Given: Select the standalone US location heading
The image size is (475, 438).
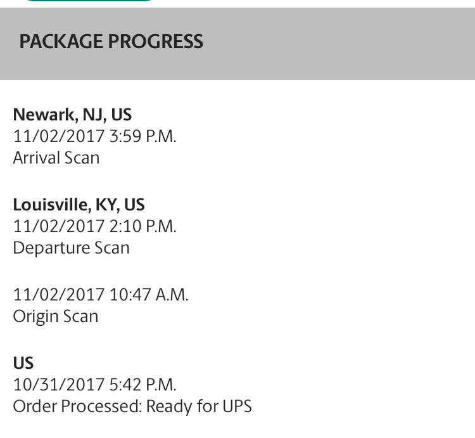Looking at the screenshot, I should (23, 363).
